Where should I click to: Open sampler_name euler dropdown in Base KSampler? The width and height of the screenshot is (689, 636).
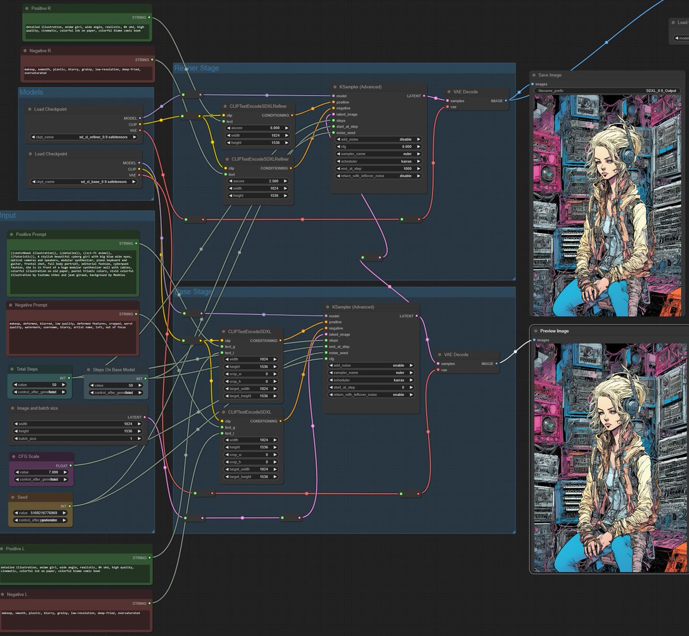pos(371,373)
